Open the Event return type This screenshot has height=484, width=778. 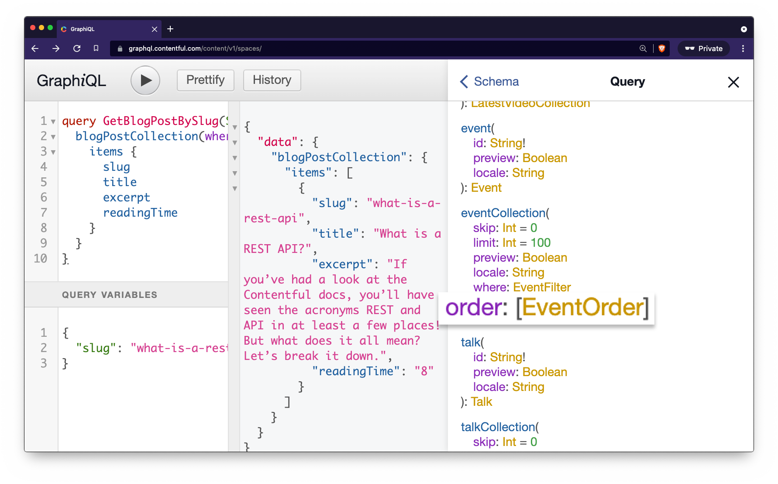pyautogui.click(x=486, y=188)
